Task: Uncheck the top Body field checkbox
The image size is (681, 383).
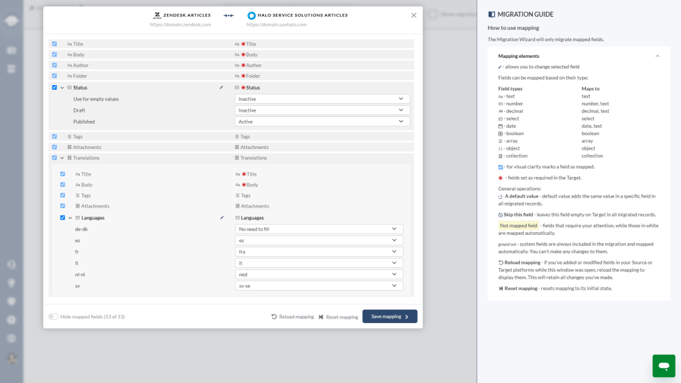Action: pyautogui.click(x=55, y=55)
